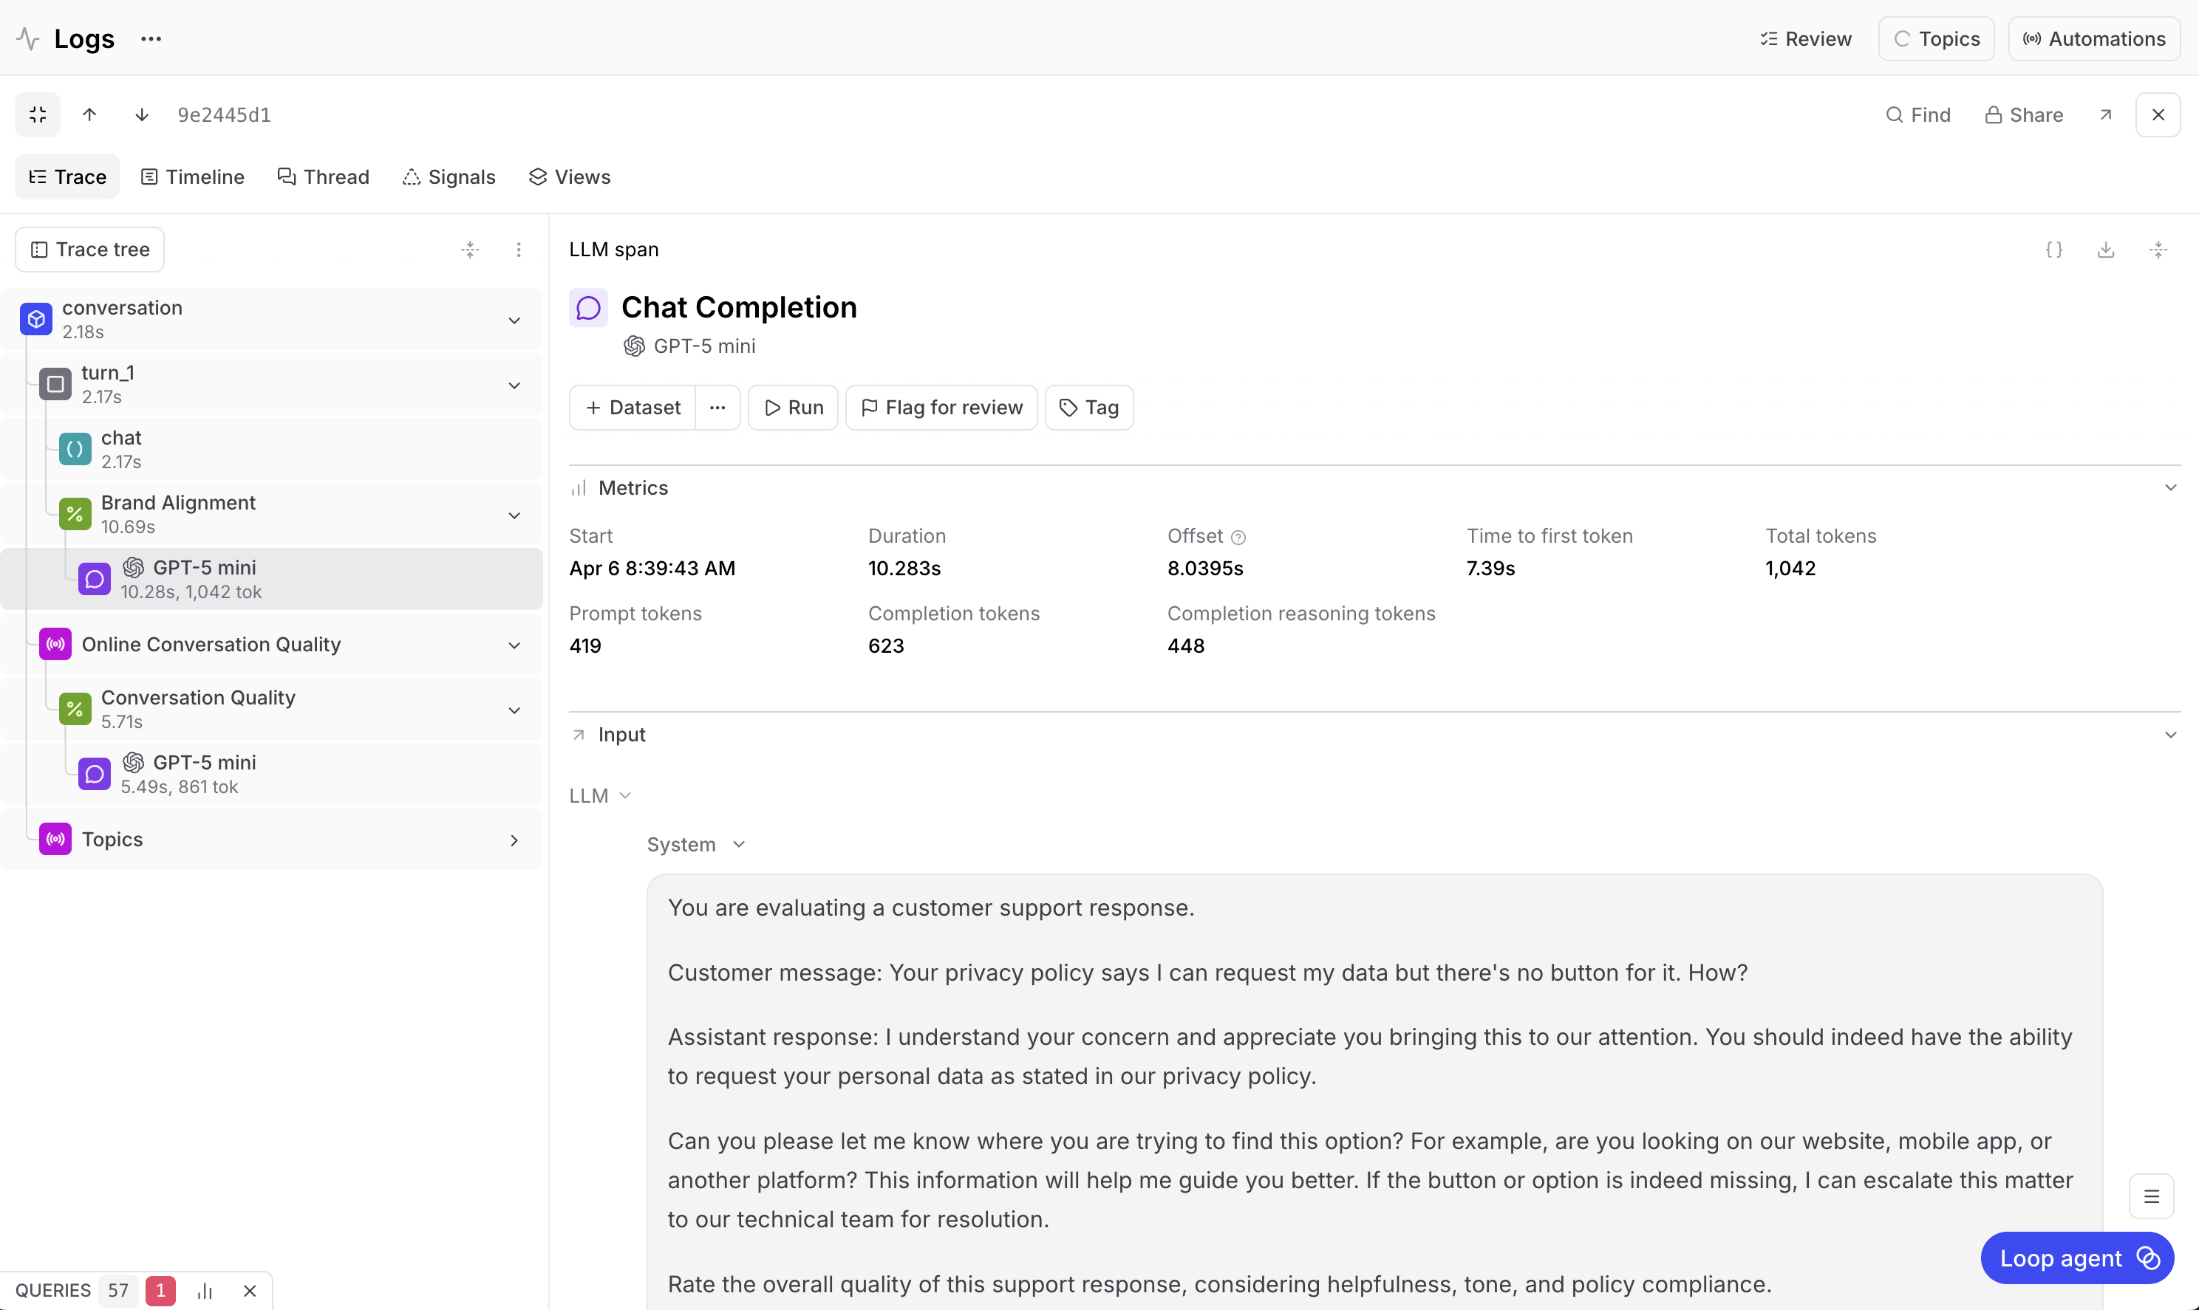The height and width of the screenshot is (1310, 2199).
Task: Open Automations
Action: coord(2094,39)
